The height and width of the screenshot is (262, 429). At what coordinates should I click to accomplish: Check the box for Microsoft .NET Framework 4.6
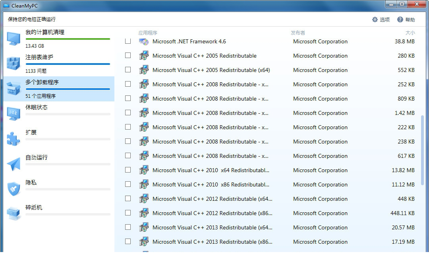click(x=128, y=41)
